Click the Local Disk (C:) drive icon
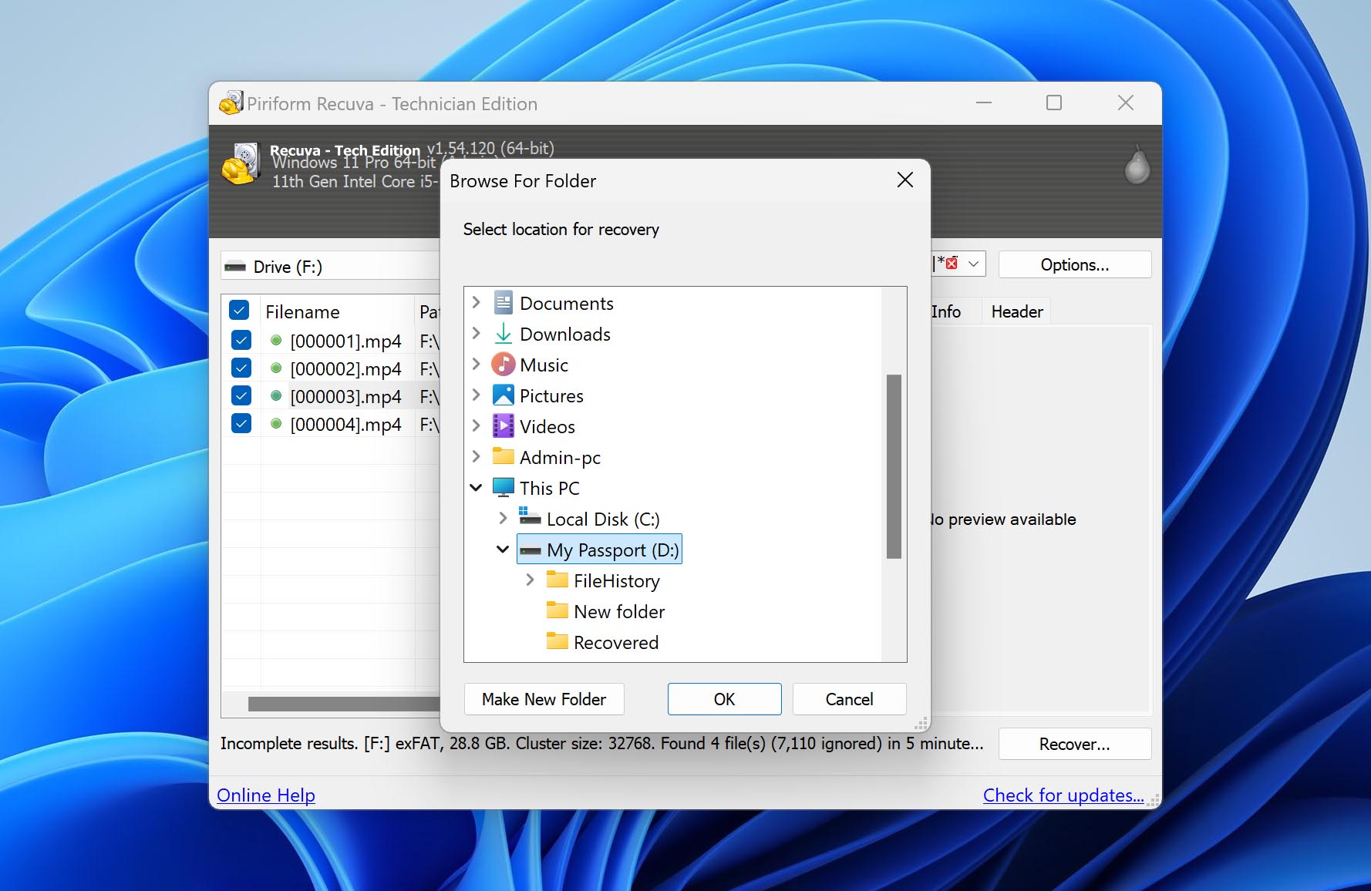Image resolution: width=1371 pixels, height=891 pixels. [x=529, y=516]
